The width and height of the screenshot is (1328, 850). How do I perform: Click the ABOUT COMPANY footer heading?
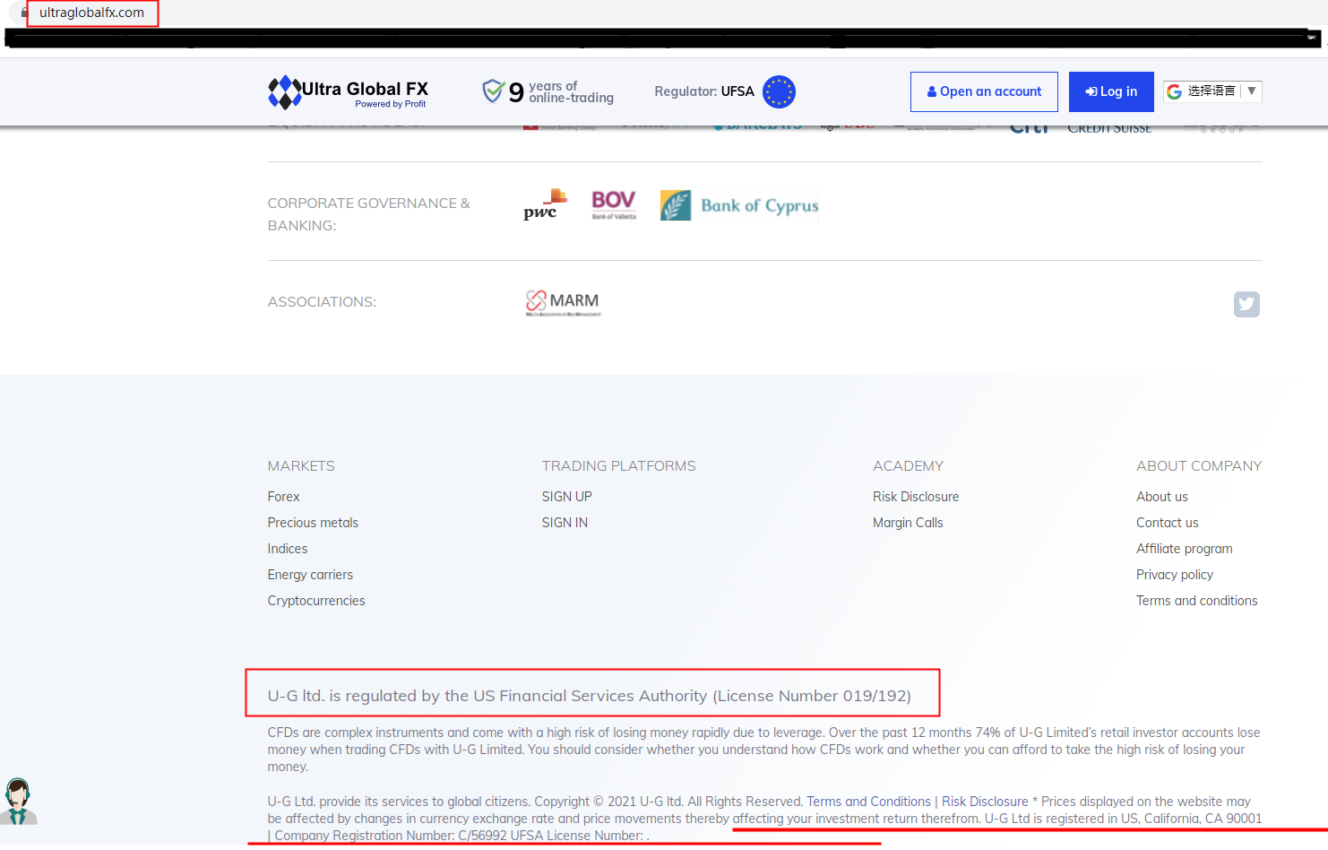[x=1199, y=466]
